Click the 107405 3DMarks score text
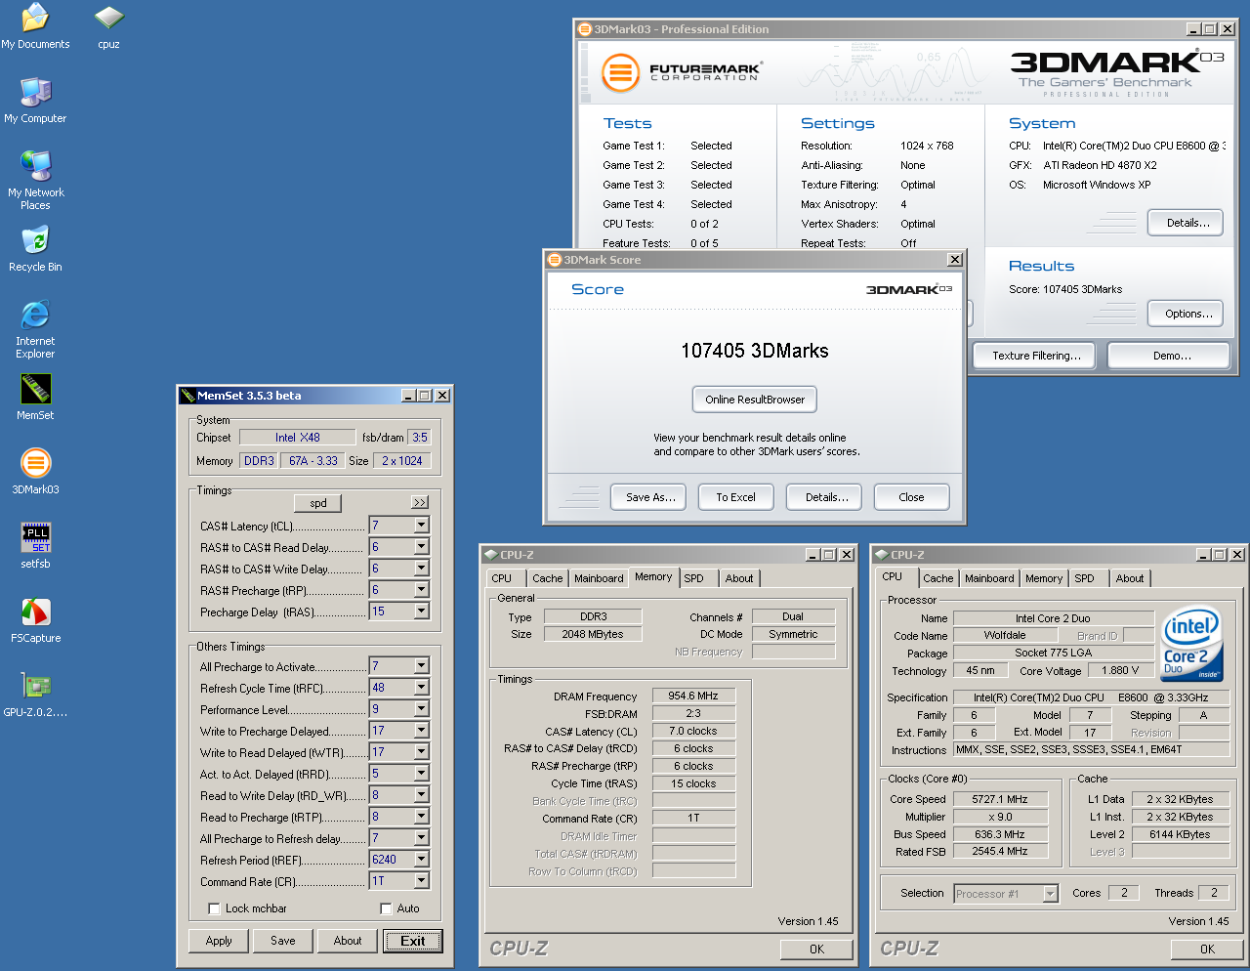Image resolution: width=1250 pixels, height=971 pixels. tap(755, 351)
